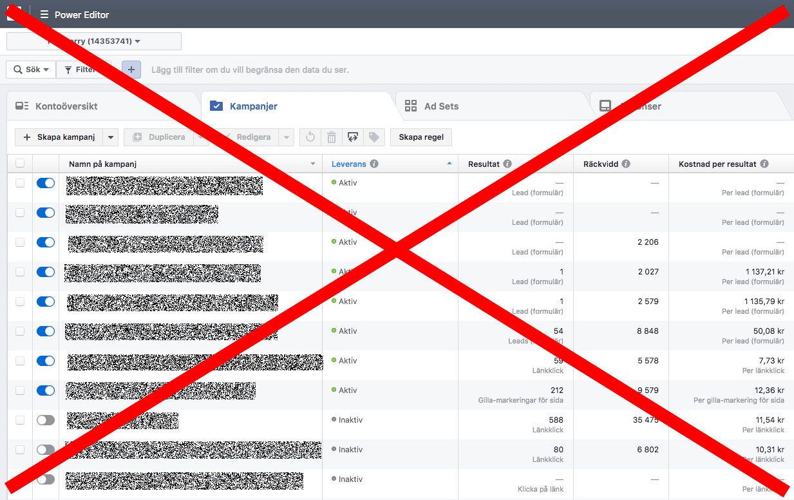Click the ascending sort arrow in Leverans column
The image size is (794, 500).
tap(449, 164)
